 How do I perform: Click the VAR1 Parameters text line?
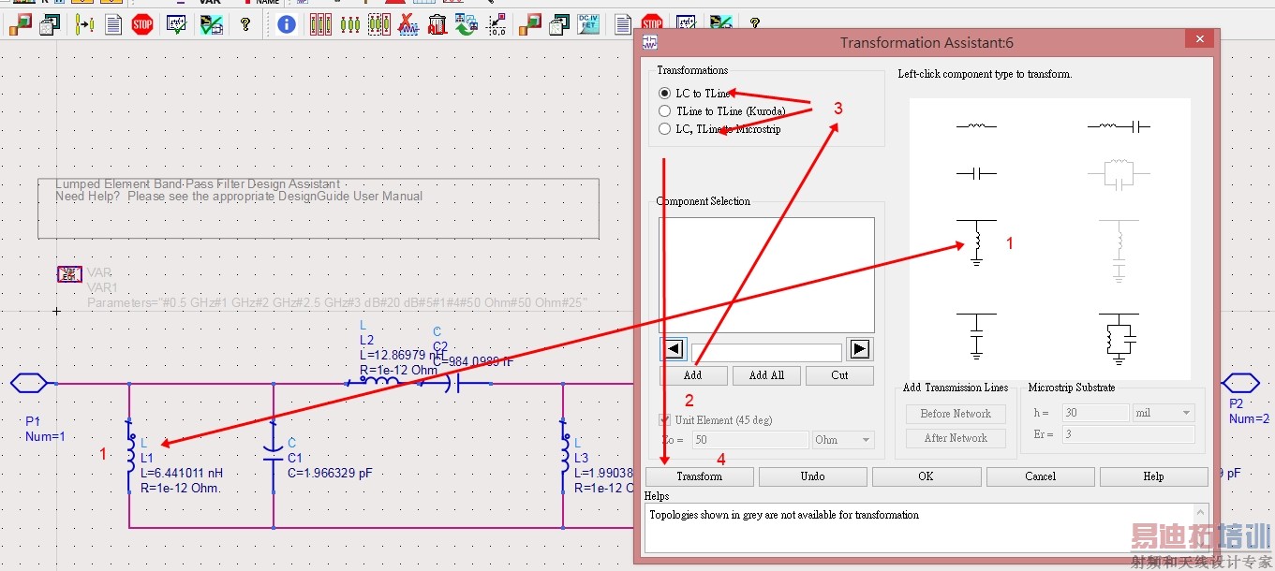coord(336,303)
